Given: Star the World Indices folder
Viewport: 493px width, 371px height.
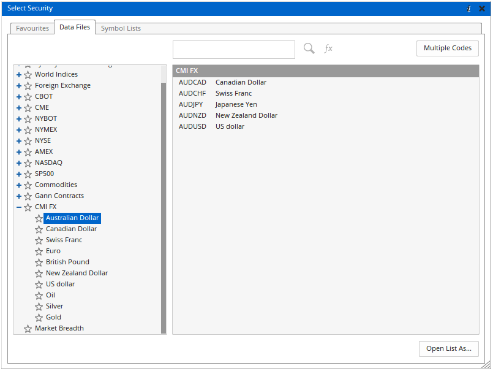Looking at the screenshot, I should tap(28, 75).
